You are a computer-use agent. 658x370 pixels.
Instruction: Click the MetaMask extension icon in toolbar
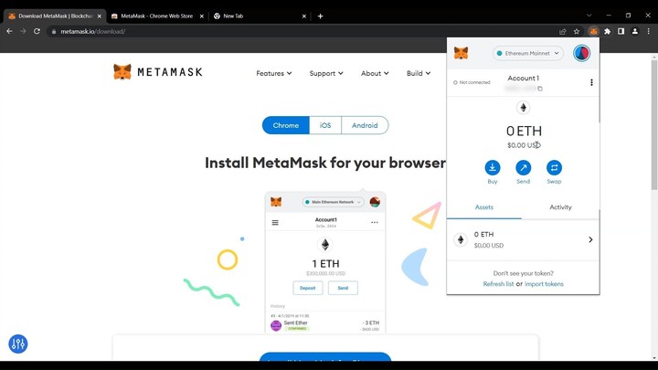(593, 31)
